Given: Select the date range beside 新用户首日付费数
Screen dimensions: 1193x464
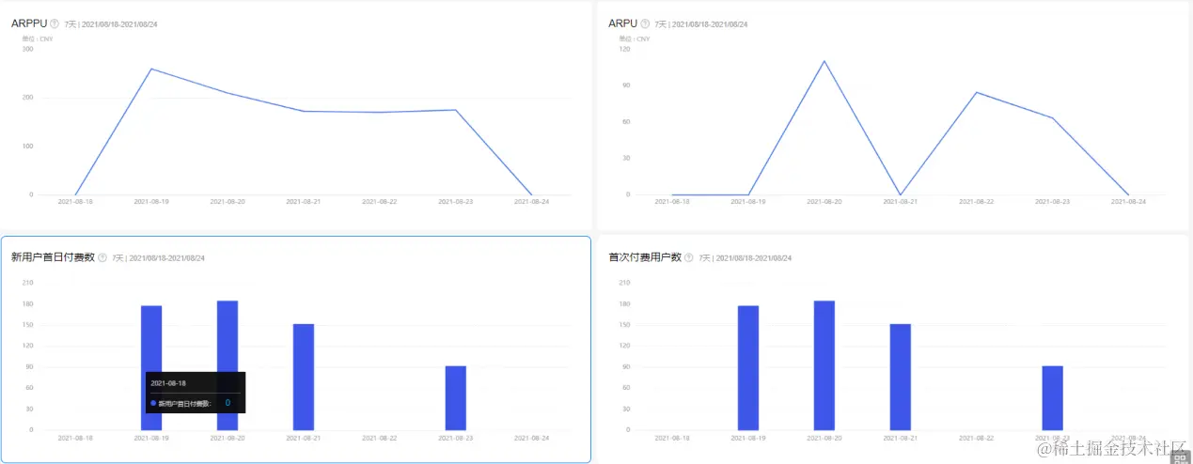Looking at the screenshot, I should [x=166, y=258].
